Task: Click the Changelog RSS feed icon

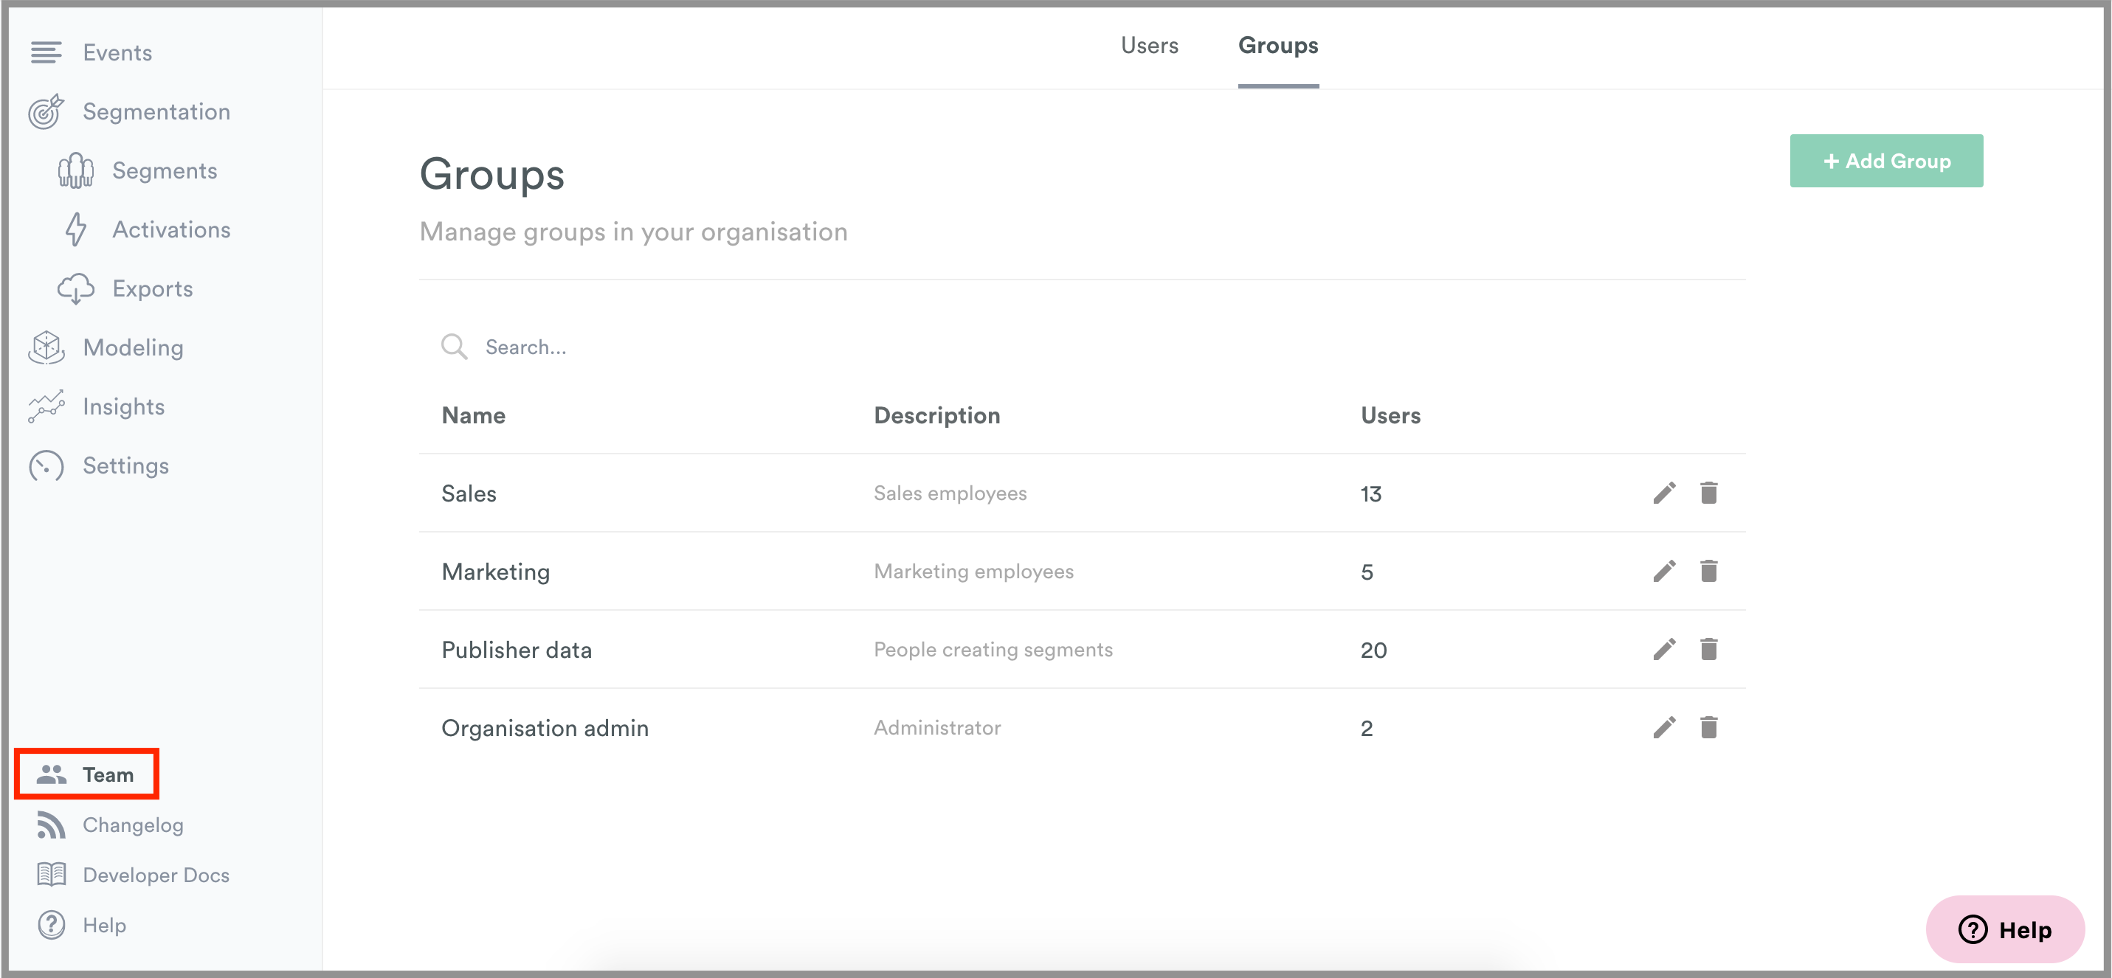Action: tap(51, 825)
